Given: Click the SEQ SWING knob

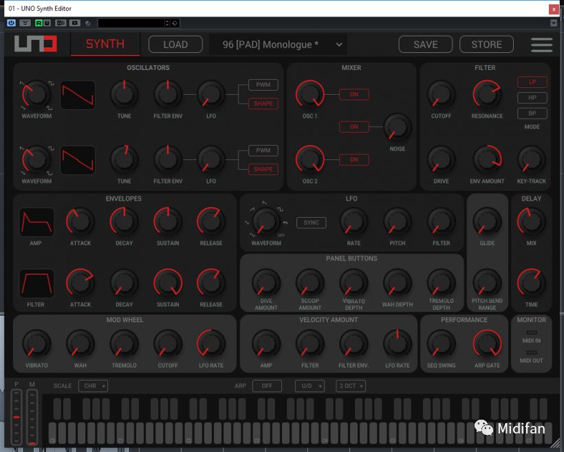Looking at the screenshot, I should click(442, 344).
